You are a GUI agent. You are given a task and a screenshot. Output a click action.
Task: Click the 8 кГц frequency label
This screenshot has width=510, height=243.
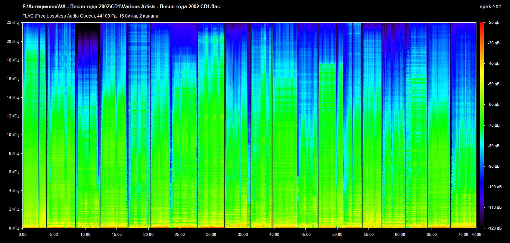(x=14, y=153)
